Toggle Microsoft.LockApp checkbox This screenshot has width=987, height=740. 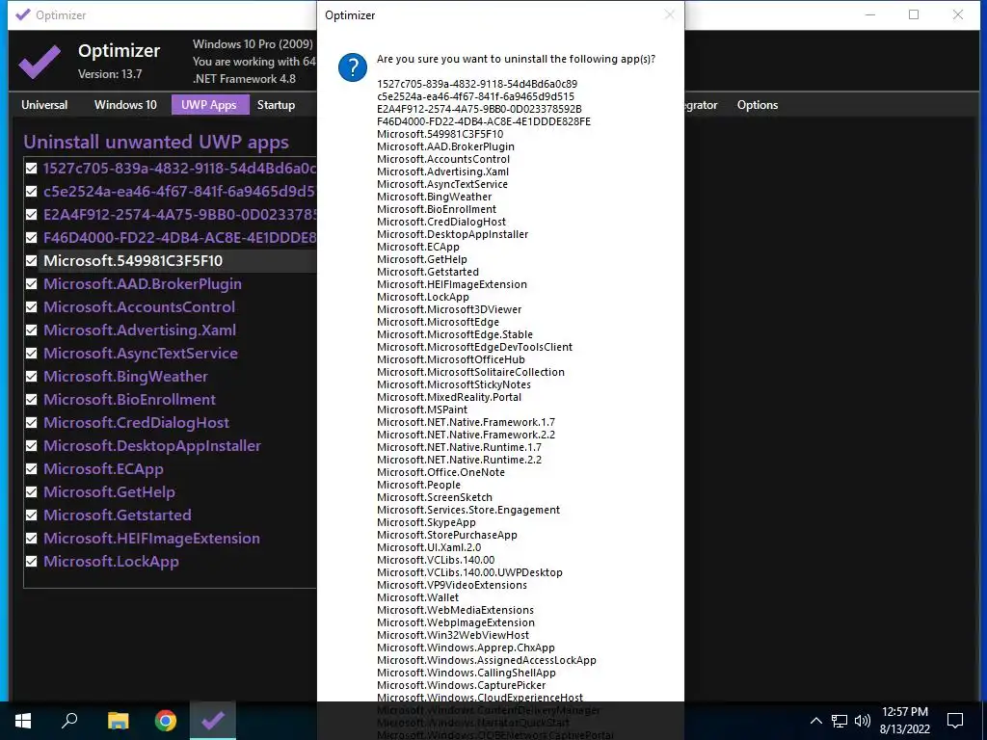[x=32, y=562]
